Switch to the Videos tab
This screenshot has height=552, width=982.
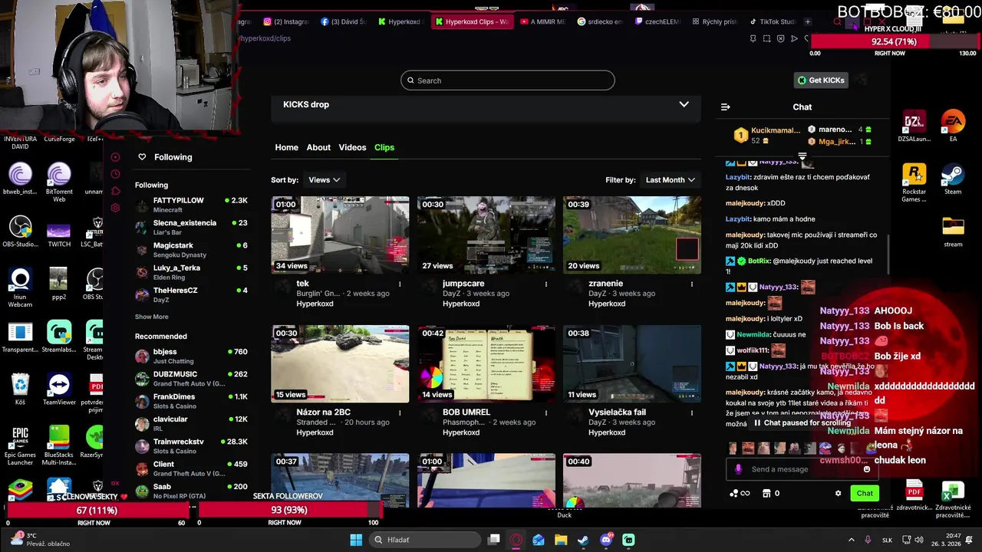coord(352,147)
